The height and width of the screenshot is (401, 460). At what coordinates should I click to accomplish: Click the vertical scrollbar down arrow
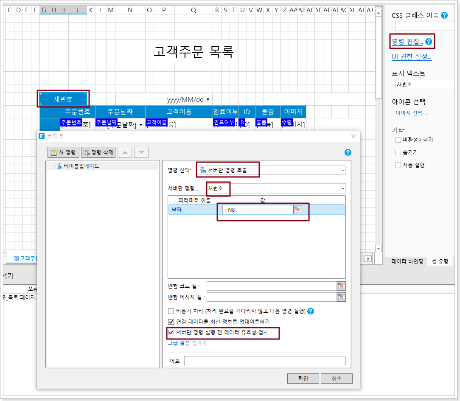379,248
